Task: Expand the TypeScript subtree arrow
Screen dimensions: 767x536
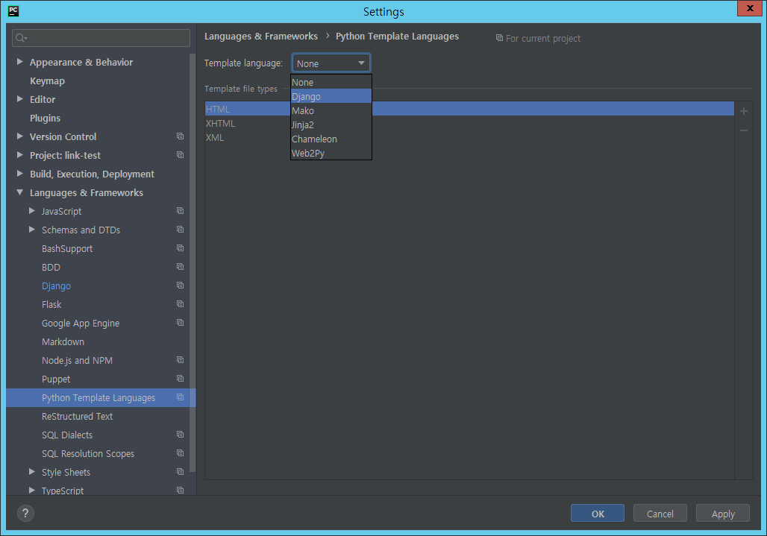Action: tap(32, 490)
